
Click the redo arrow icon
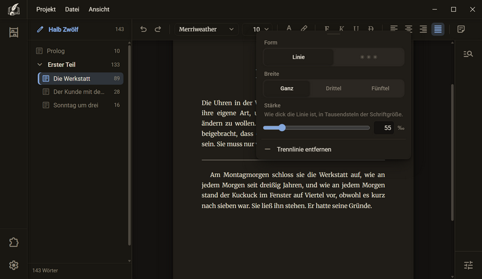[158, 29]
